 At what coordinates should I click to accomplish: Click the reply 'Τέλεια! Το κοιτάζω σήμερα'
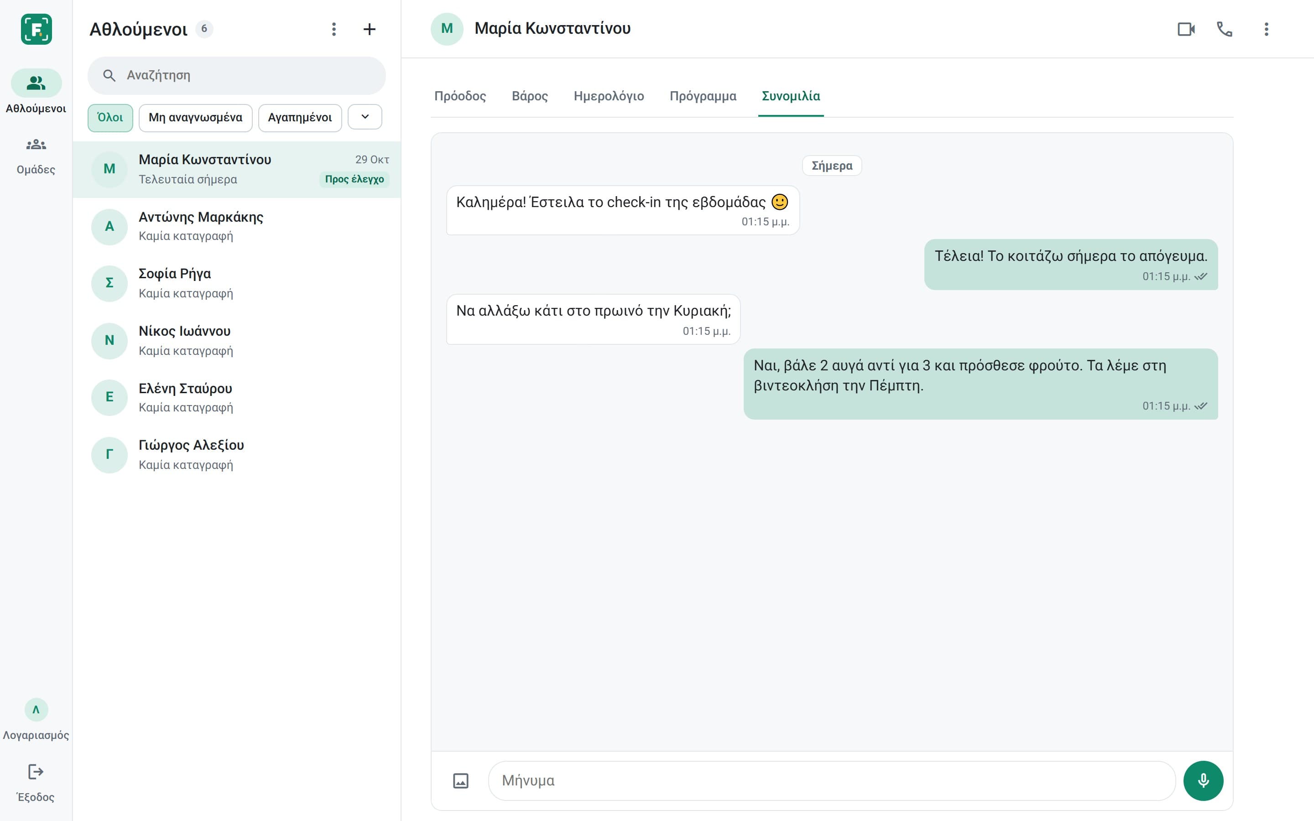(x=1071, y=265)
